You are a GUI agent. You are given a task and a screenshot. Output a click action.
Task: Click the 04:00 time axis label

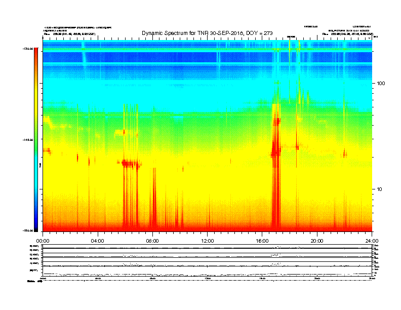98,241
